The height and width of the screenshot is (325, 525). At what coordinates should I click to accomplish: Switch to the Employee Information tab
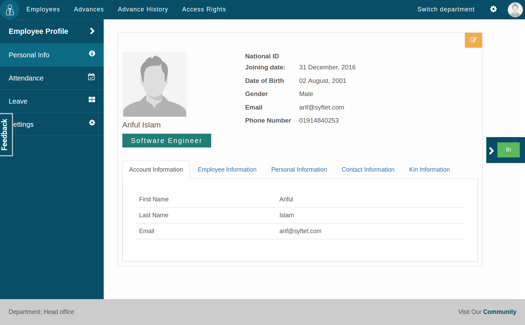click(227, 170)
